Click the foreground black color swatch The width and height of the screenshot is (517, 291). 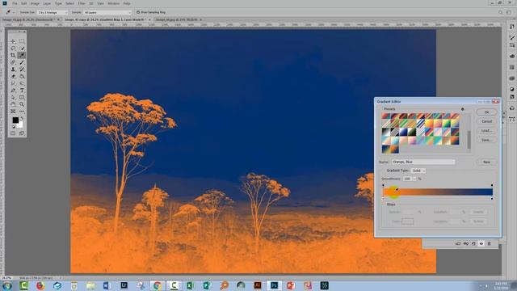(x=15, y=120)
